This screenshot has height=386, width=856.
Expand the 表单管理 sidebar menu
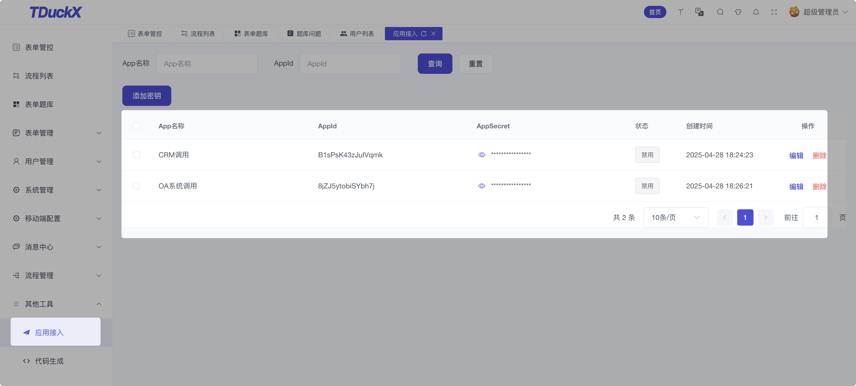click(56, 133)
